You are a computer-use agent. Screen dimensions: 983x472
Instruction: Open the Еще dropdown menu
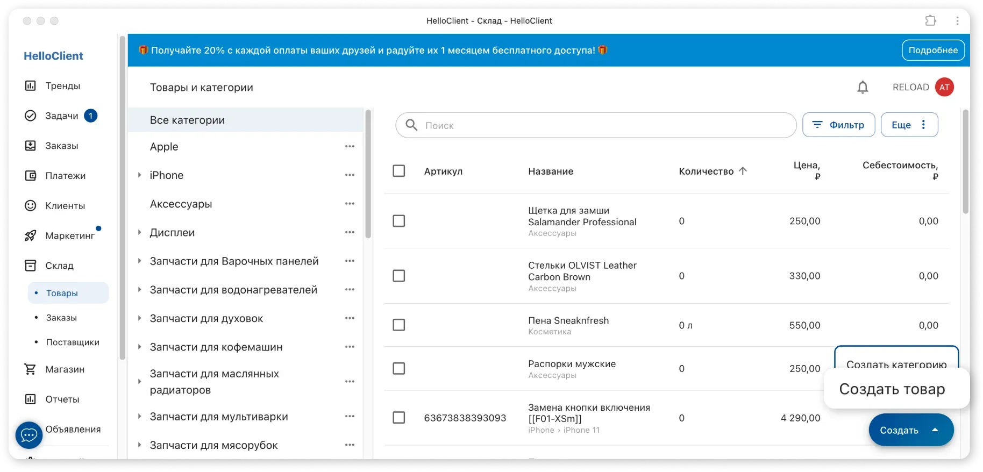point(909,125)
